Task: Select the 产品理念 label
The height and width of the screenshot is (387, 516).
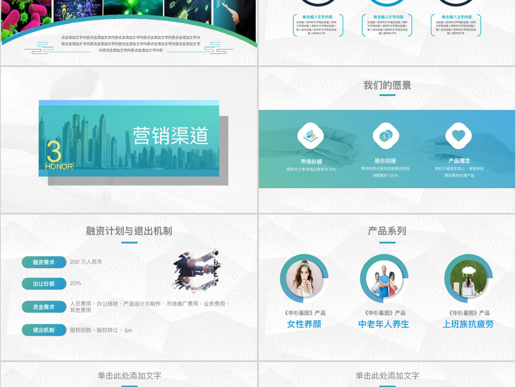Action: (x=459, y=161)
